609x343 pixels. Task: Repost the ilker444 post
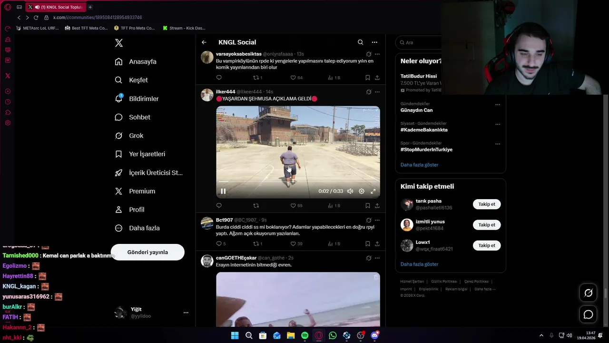coord(256,206)
